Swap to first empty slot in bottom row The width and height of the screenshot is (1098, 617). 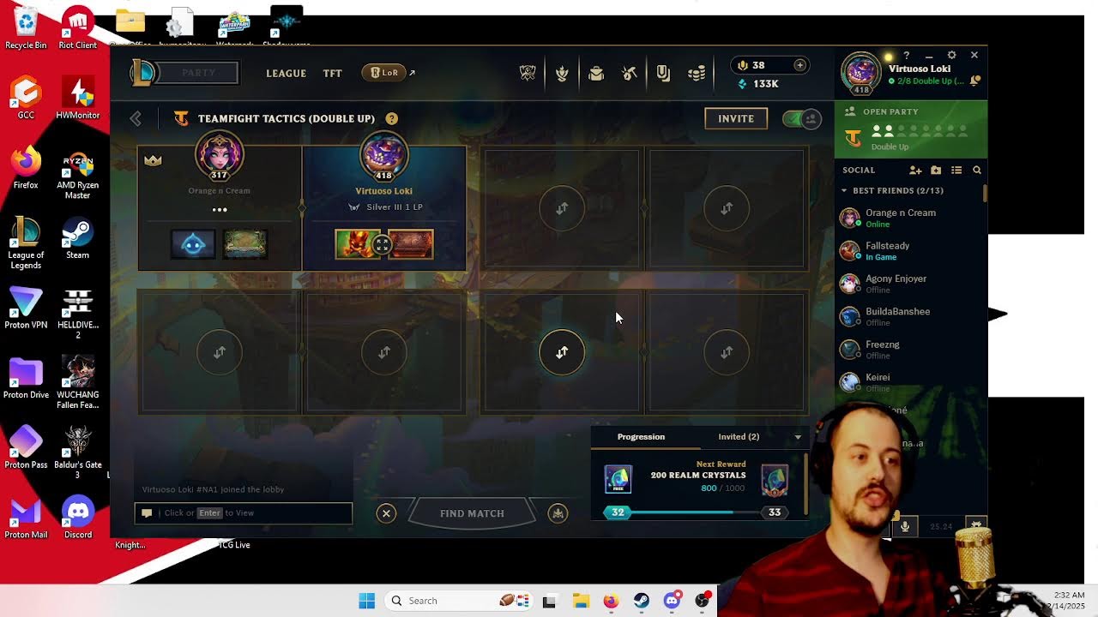point(220,352)
